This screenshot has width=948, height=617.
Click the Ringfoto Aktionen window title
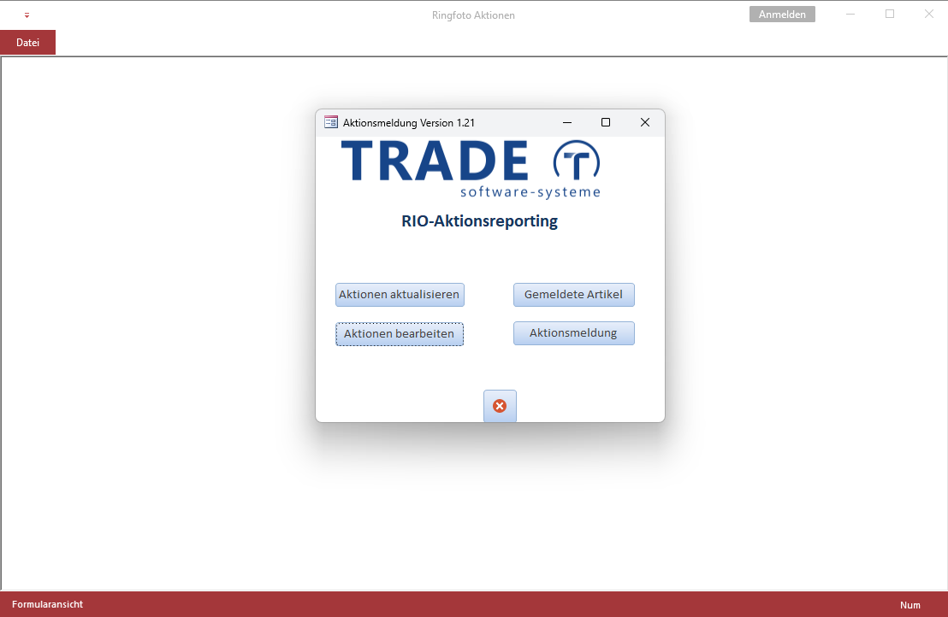pyautogui.click(x=473, y=15)
